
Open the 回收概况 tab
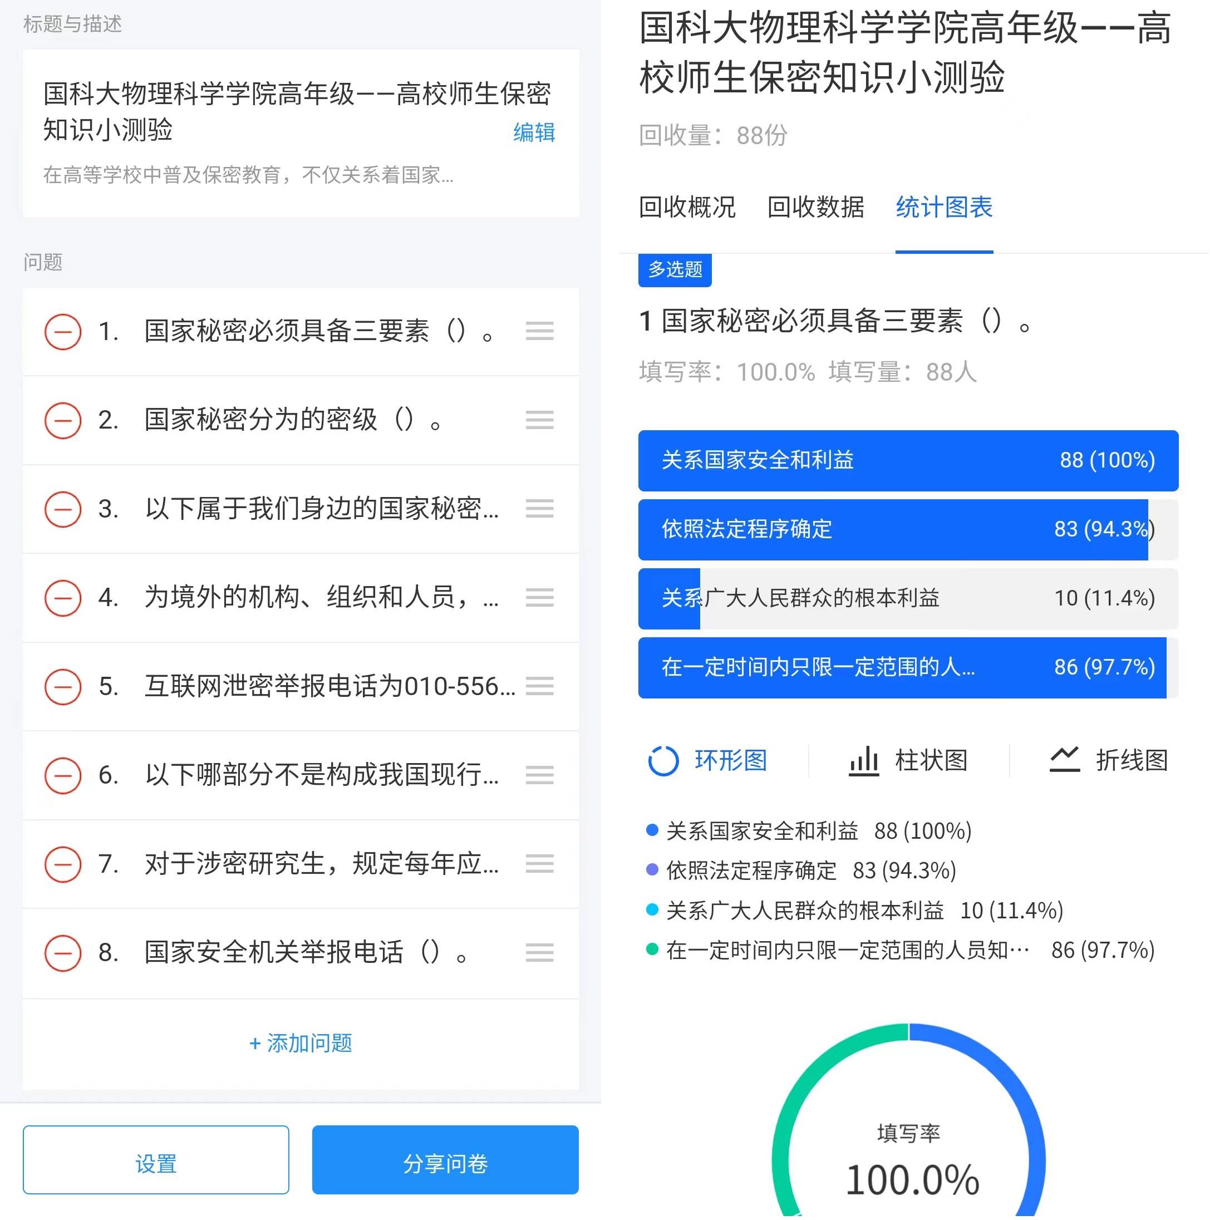pos(687,207)
